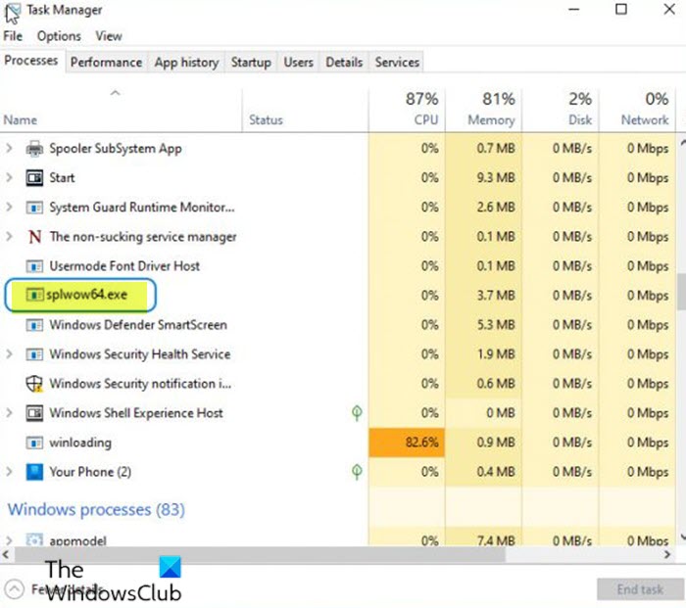Sort by the Status column header

click(306, 111)
